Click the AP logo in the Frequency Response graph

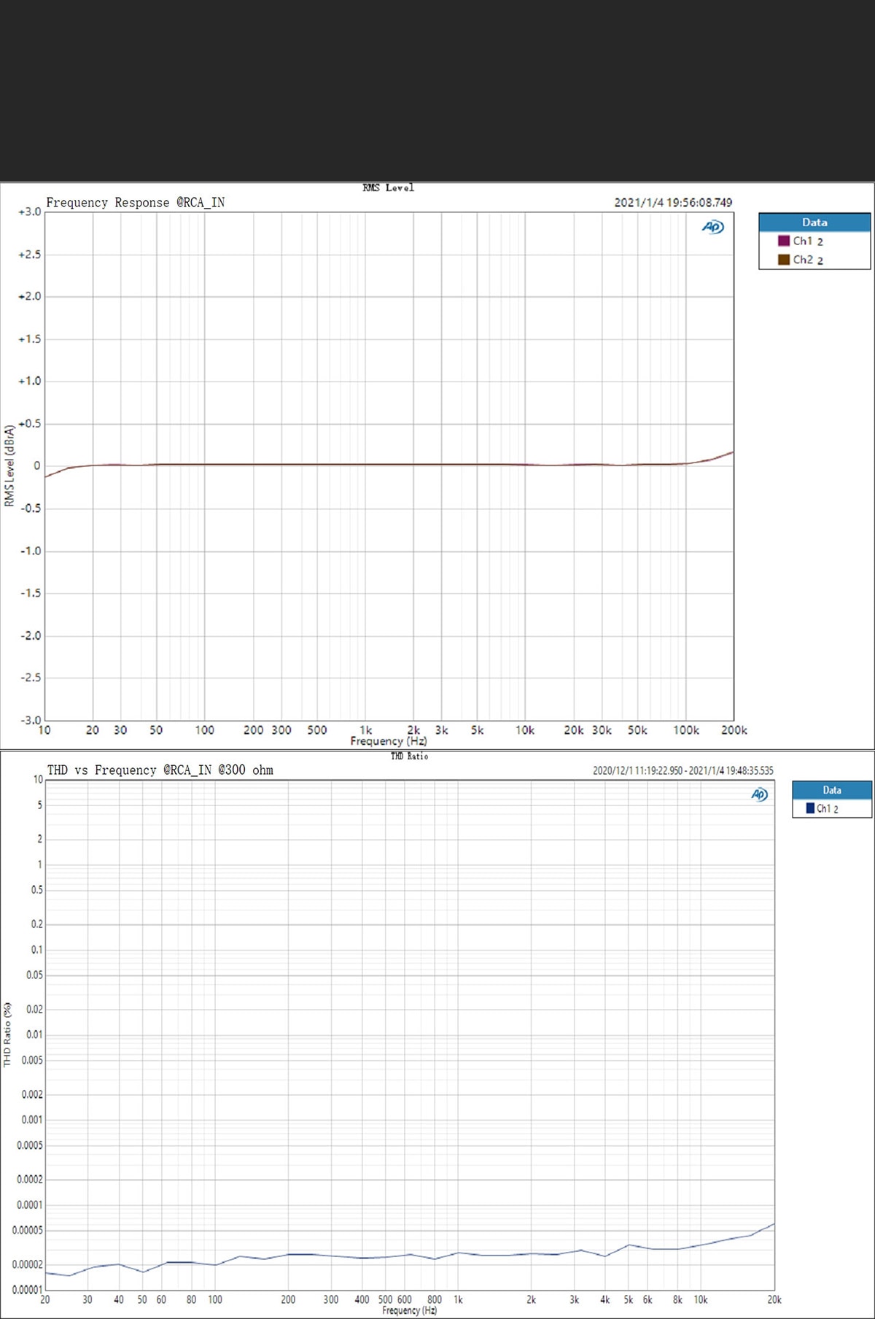pos(712,227)
